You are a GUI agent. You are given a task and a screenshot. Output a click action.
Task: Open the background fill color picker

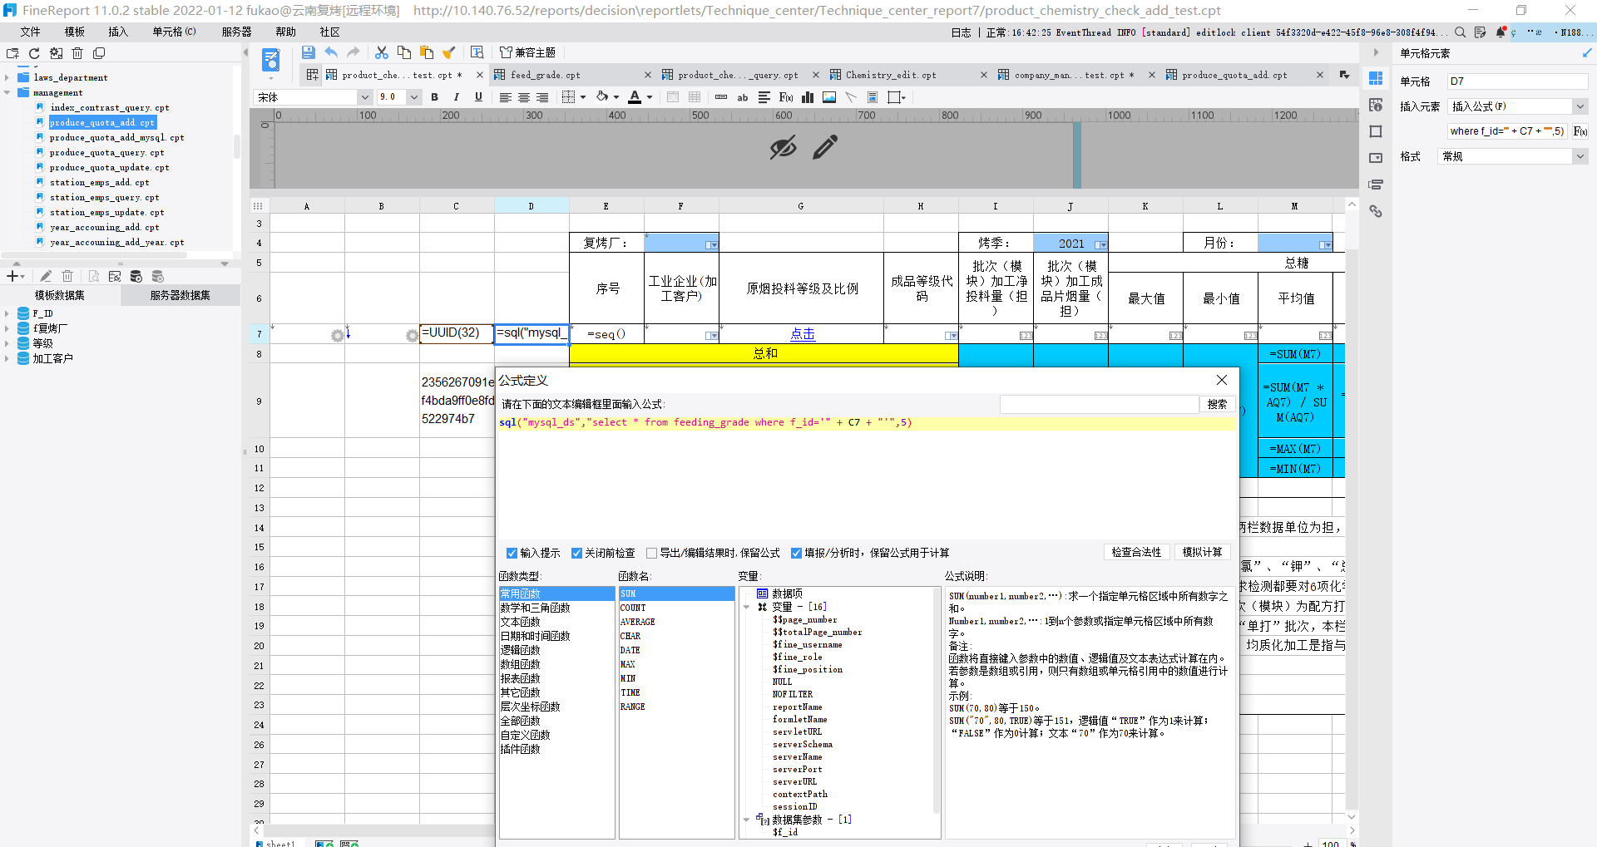point(603,97)
